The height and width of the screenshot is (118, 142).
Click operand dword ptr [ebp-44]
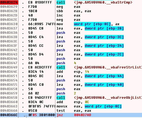tap(104, 76)
